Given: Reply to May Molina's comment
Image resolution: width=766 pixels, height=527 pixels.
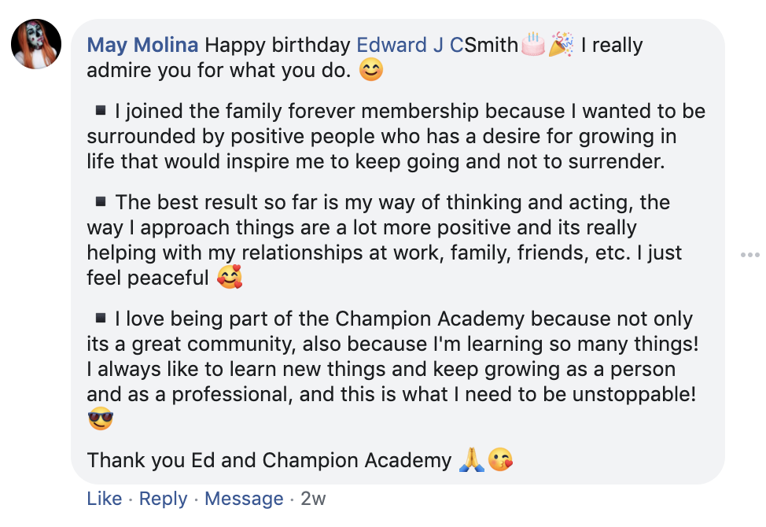Looking at the screenshot, I should click(x=163, y=499).
